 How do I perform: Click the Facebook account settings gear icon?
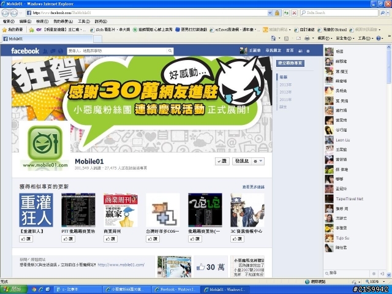click(x=308, y=51)
